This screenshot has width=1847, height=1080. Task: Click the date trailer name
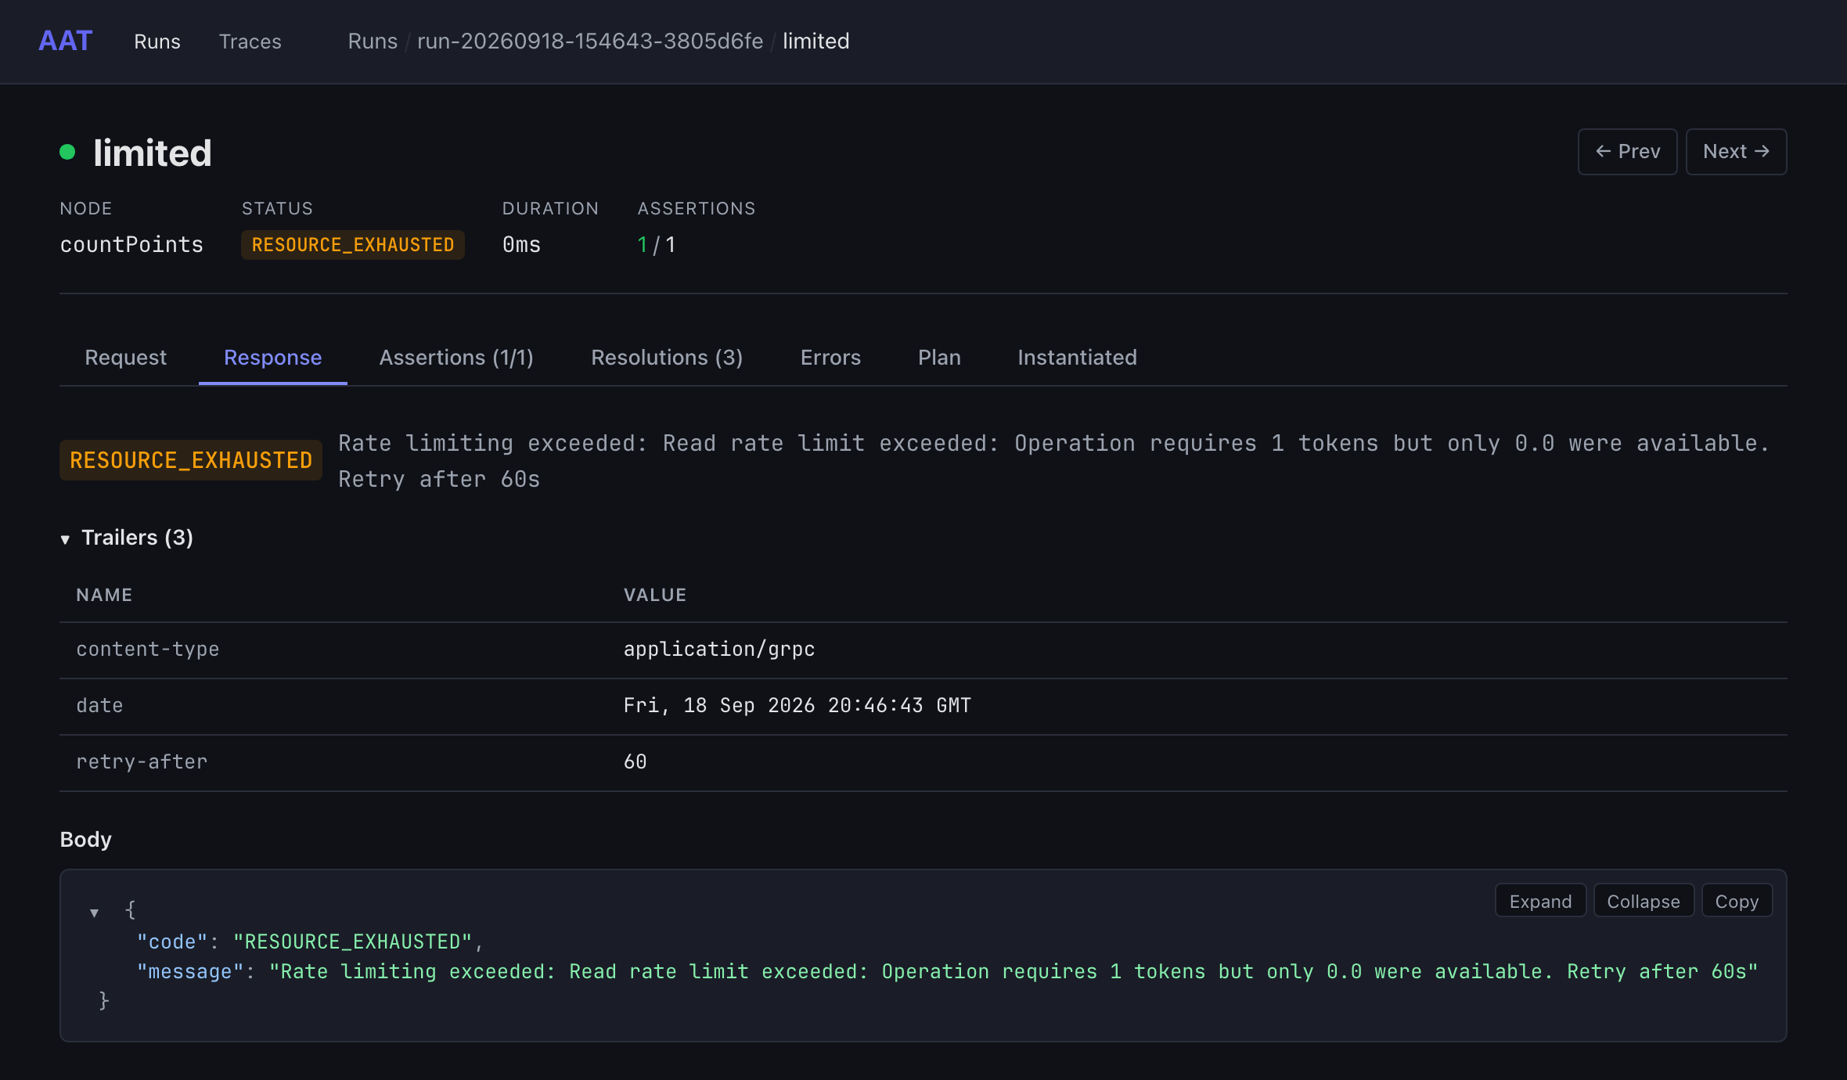click(99, 706)
